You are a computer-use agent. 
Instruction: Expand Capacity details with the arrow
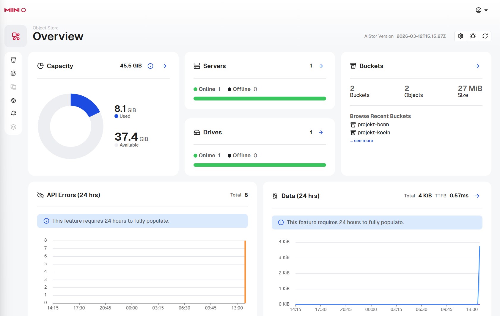coord(164,66)
